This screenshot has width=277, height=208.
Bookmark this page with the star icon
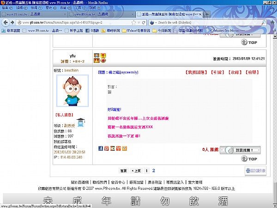pos(134,23)
